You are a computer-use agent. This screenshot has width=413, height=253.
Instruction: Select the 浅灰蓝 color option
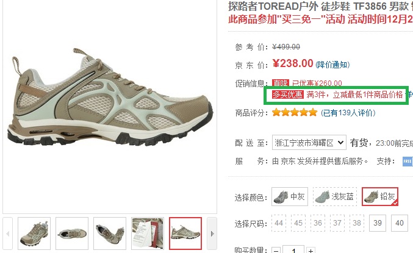(x=335, y=197)
